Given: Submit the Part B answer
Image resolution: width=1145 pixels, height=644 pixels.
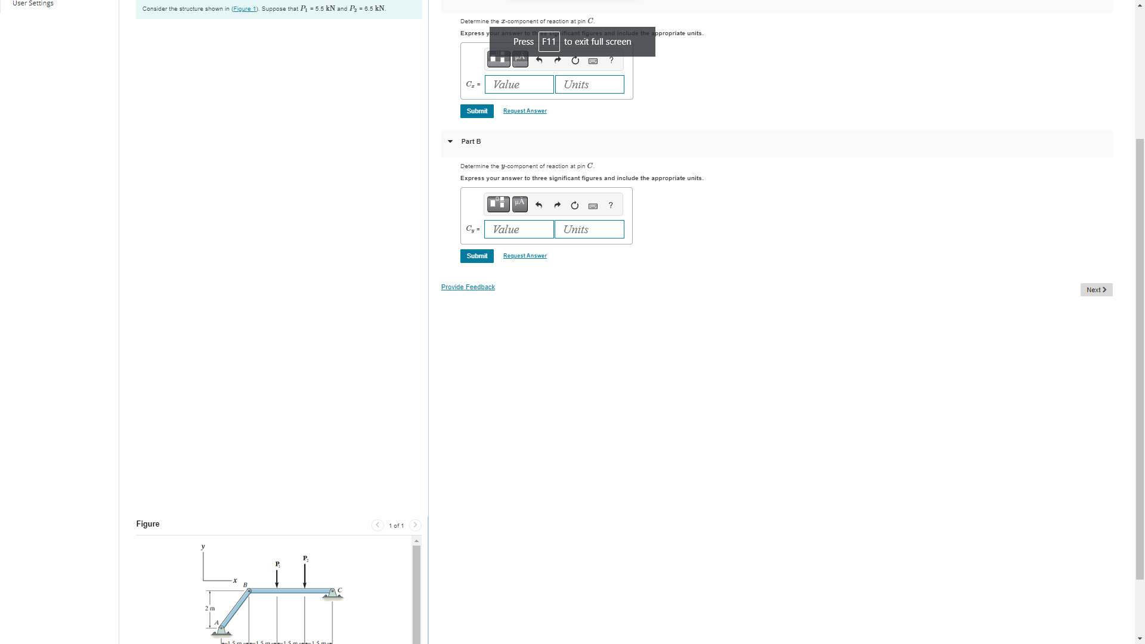Looking at the screenshot, I should point(476,256).
